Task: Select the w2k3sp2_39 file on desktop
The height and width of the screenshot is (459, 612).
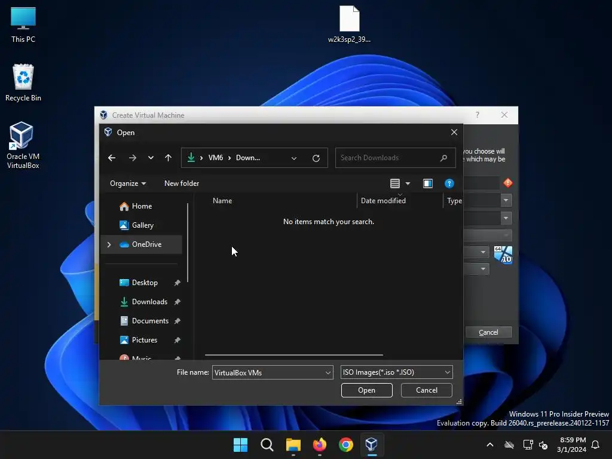Action: (349, 24)
